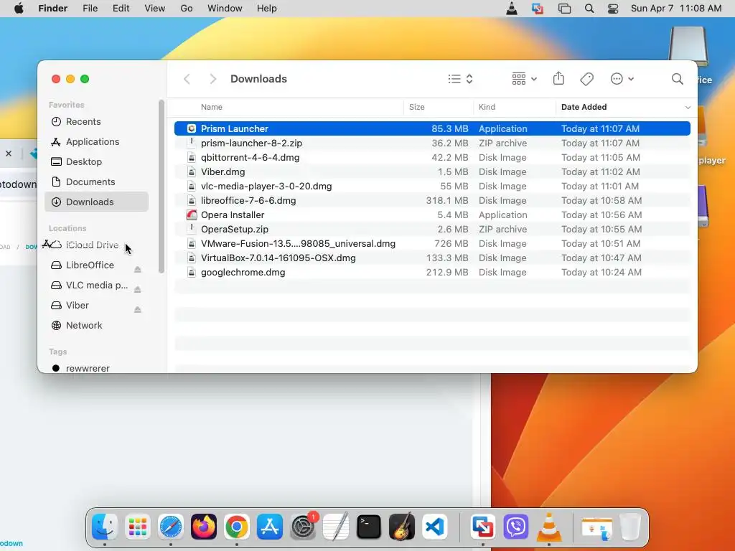Screen dimensions: 735x551
Task: Open GarageBand in the Dock
Action: pyautogui.click(x=402, y=527)
